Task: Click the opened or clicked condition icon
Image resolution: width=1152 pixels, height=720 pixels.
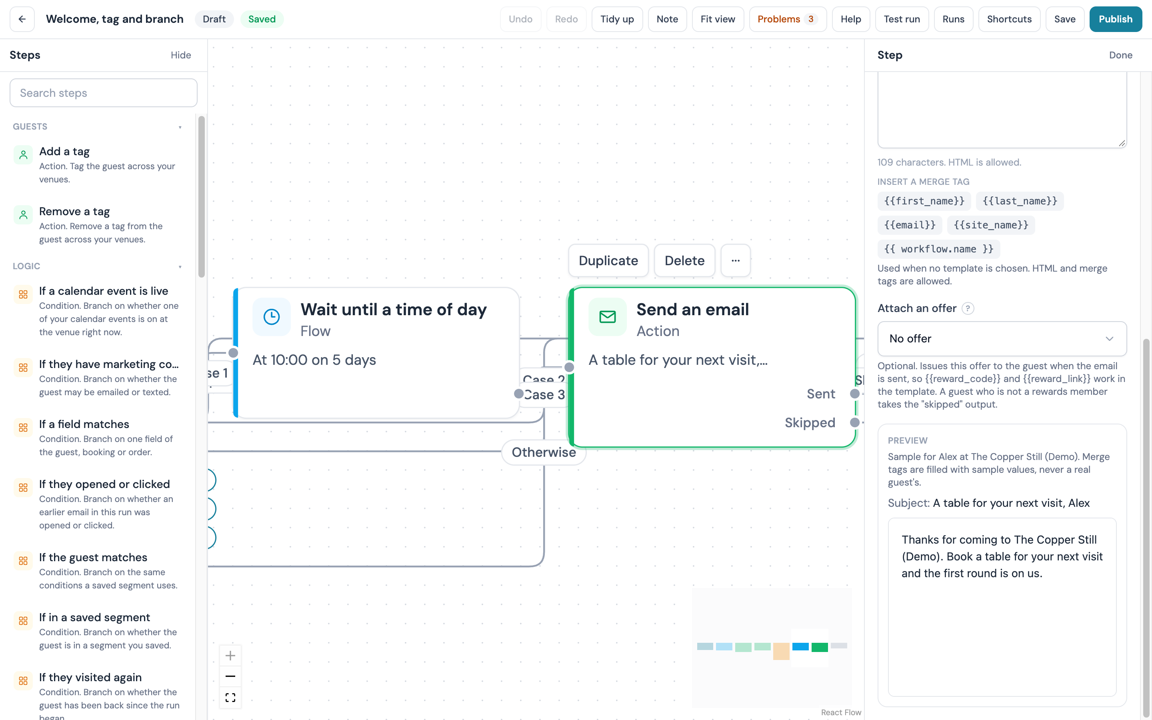Action: (23, 488)
